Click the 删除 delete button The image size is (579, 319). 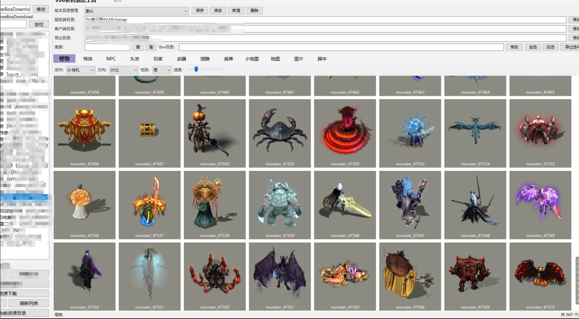[255, 11]
